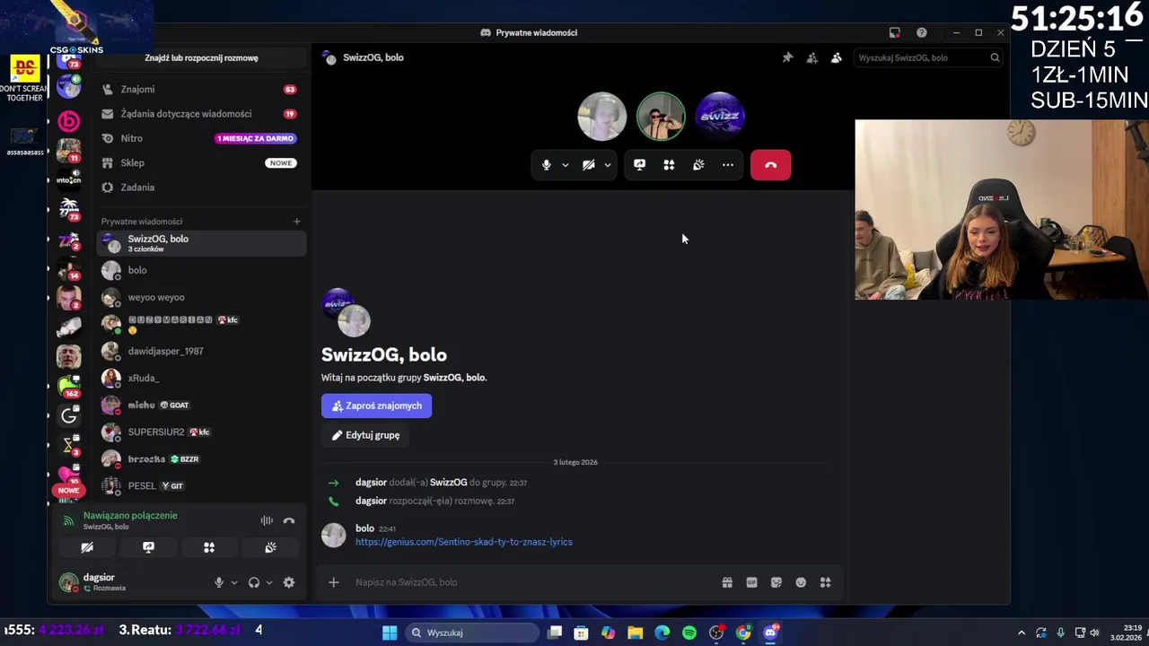Open the genius.com Sentino lyrics link
This screenshot has height=646, width=1149.
pyautogui.click(x=463, y=542)
